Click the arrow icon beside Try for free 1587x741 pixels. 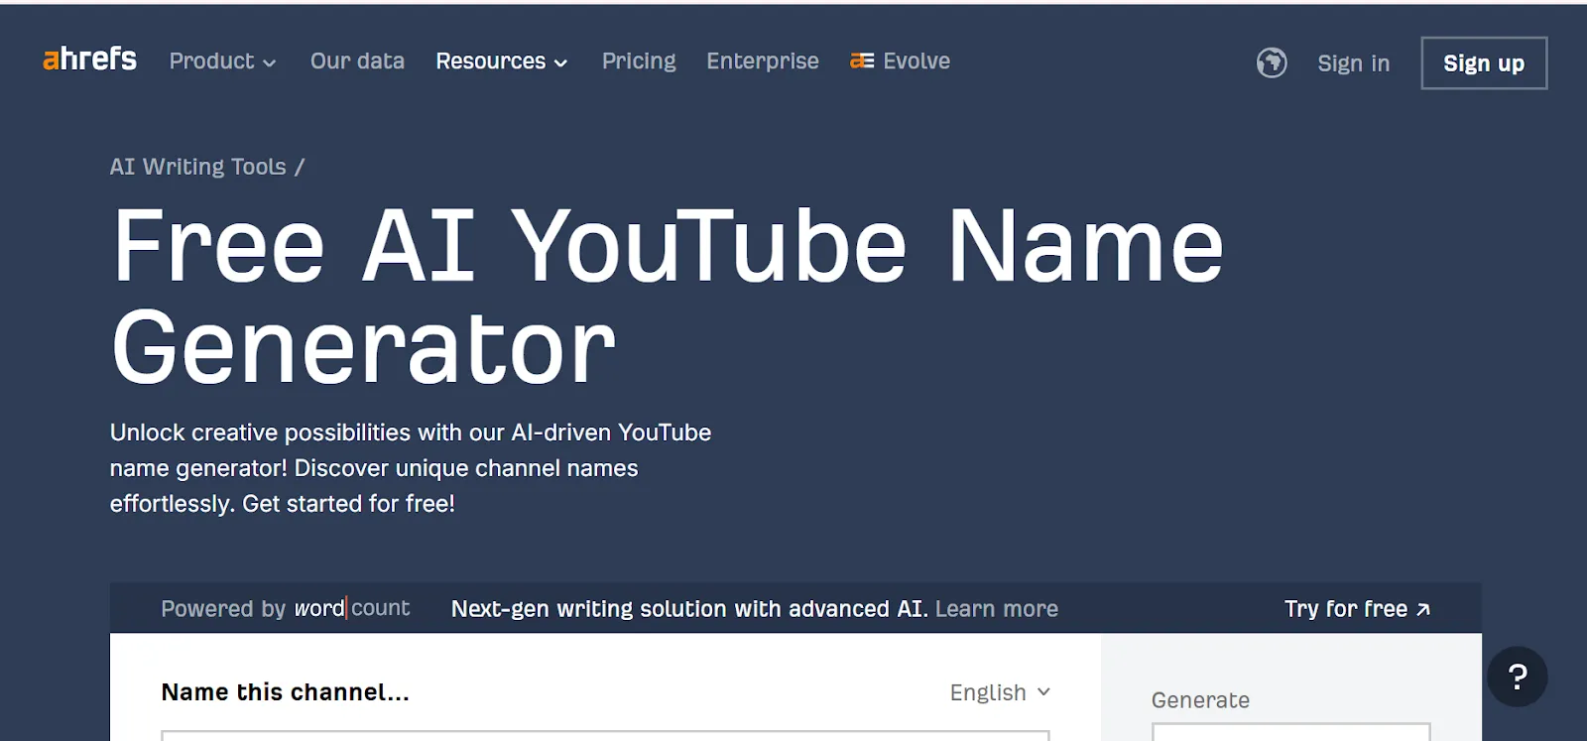coord(1423,609)
